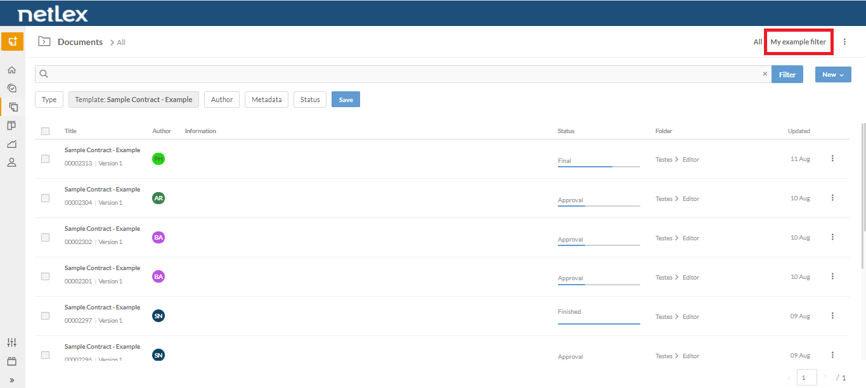Open the Documents icon in sidebar

tap(12, 107)
